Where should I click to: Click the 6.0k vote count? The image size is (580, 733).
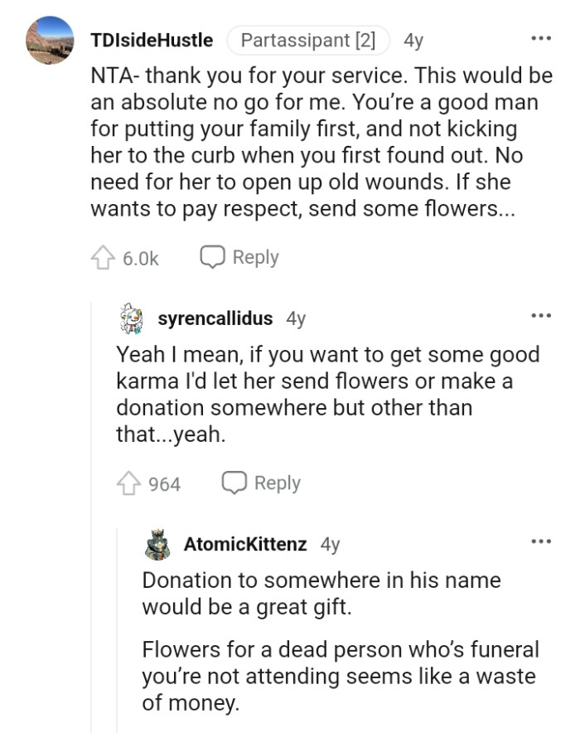coord(139,257)
